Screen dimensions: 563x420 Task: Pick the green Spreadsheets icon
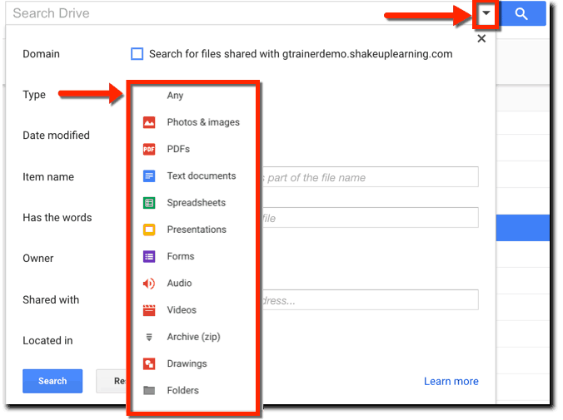149,203
